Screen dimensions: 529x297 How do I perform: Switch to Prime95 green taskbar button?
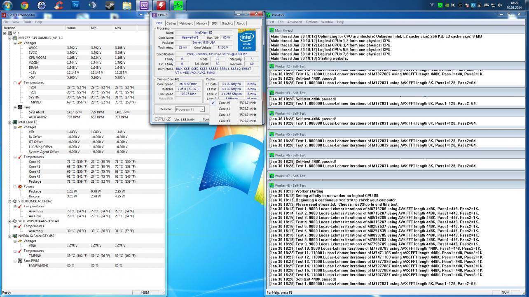178,5
